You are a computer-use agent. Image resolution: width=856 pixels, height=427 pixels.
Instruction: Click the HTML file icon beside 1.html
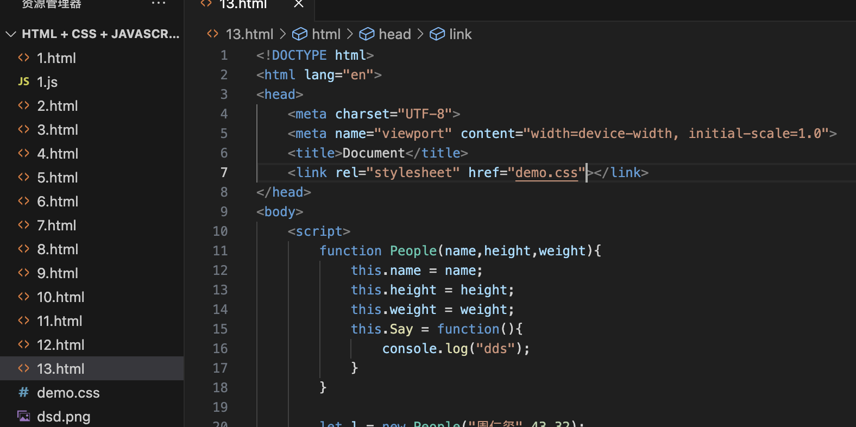23,58
